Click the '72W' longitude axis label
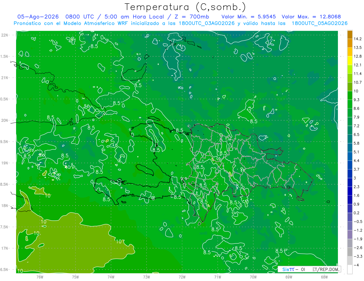This screenshot has width=364, height=281. 182,277
